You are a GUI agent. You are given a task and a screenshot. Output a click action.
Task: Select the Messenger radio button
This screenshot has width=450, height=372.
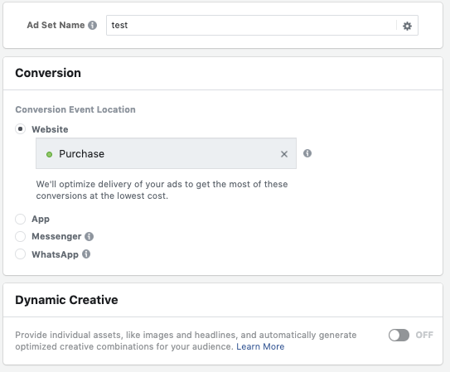pos(21,237)
